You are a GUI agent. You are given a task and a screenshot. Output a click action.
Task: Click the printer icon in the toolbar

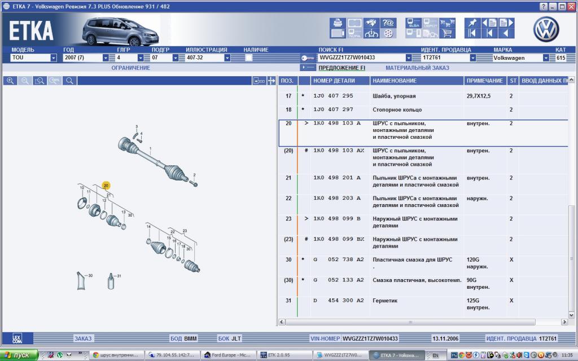(x=338, y=23)
